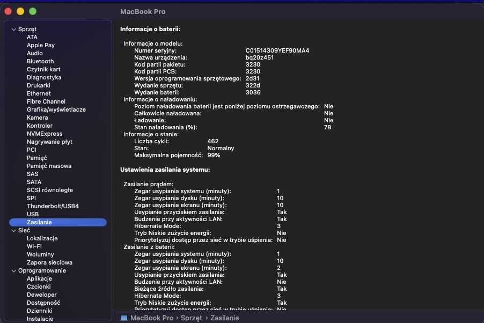Select SATA sidebar item
The image size is (484, 323).
click(34, 182)
